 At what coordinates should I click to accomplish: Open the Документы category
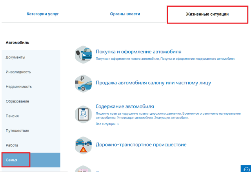[x=31, y=57]
